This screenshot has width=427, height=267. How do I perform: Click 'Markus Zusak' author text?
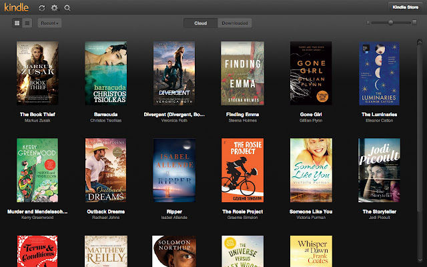[37, 120]
